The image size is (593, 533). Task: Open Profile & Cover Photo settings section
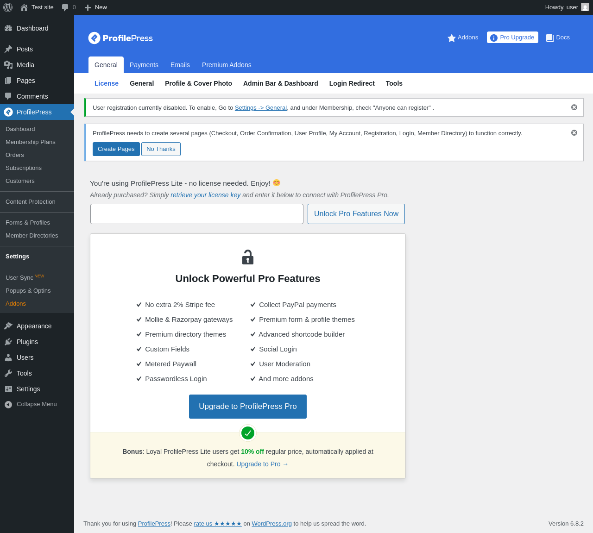click(x=198, y=83)
